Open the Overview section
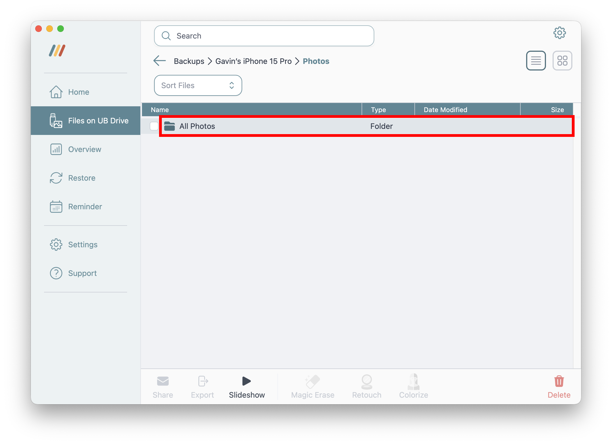 coord(86,149)
